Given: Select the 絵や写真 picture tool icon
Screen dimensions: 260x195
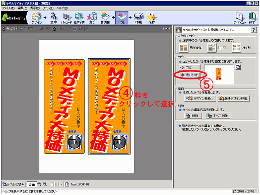Looking at the screenshot, I should point(79,18).
